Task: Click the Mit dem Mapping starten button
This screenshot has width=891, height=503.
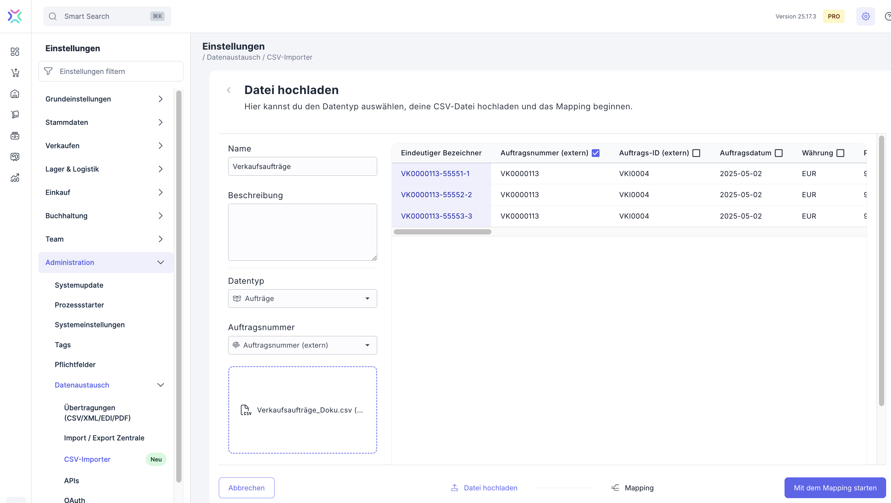Action: (x=835, y=487)
